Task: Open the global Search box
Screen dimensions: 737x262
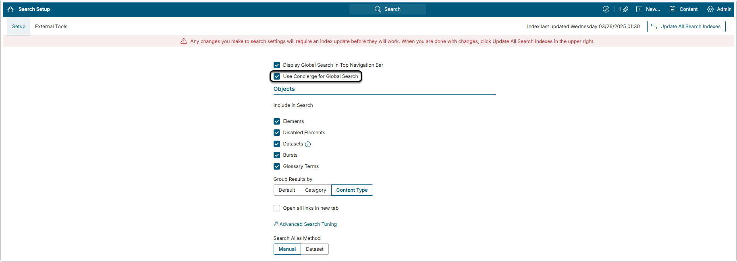Action: coord(387,9)
